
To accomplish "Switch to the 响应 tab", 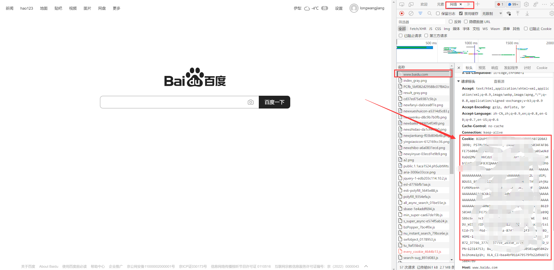I will coord(495,68).
